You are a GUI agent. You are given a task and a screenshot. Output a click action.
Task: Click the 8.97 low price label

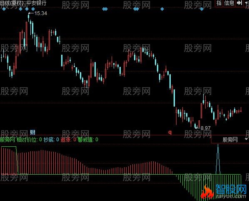click(206, 128)
